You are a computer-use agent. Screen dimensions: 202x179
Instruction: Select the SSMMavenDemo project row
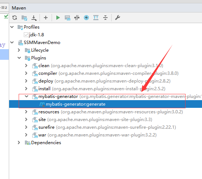(105, 42)
